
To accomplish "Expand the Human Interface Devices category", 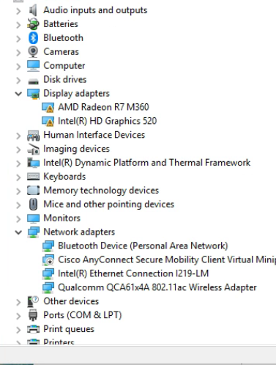I will (x=18, y=136).
